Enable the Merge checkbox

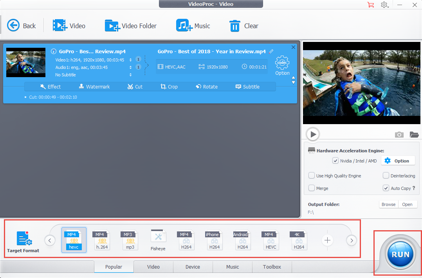pyautogui.click(x=311, y=188)
